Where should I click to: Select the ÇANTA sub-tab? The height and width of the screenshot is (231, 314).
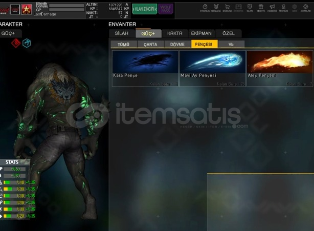pos(150,45)
